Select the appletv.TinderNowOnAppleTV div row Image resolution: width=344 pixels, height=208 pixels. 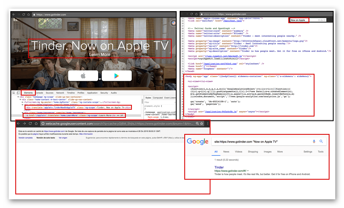78,107
